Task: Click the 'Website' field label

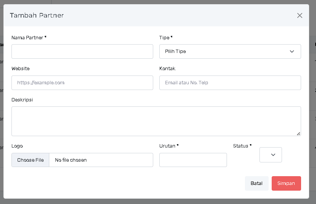Action: [x=21, y=69]
